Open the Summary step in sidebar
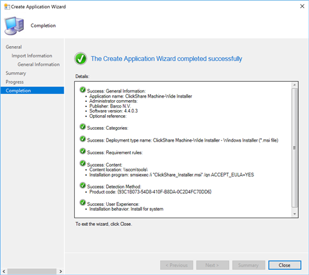The image size is (309, 275). pos(16,73)
